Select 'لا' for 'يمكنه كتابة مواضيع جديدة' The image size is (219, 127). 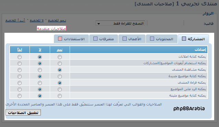(x=40, y=76)
